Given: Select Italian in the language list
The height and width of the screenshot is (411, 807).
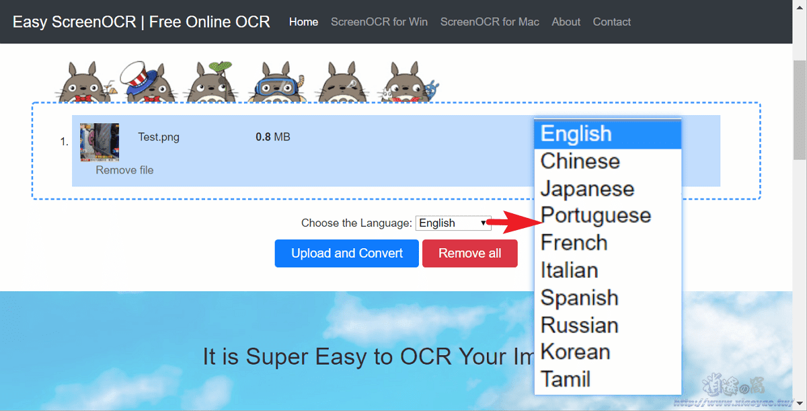Looking at the screenshot, I should coord(608,270).
